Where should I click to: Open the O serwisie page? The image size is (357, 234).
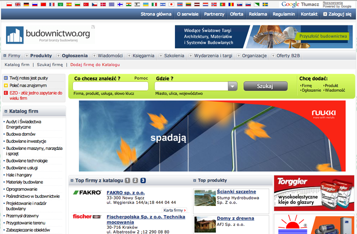pos(188,14)
